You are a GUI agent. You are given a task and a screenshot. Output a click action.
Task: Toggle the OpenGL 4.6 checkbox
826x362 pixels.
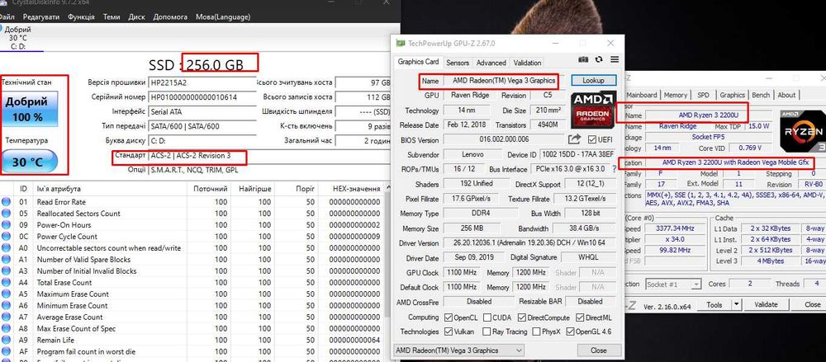pyautogui.click(x=571, y=332)
